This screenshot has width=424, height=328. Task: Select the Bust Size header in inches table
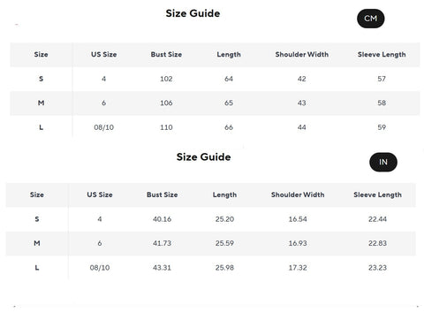[x=163, y=195]
